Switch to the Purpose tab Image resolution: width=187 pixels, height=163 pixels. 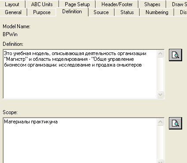click(x=42, y=12)
